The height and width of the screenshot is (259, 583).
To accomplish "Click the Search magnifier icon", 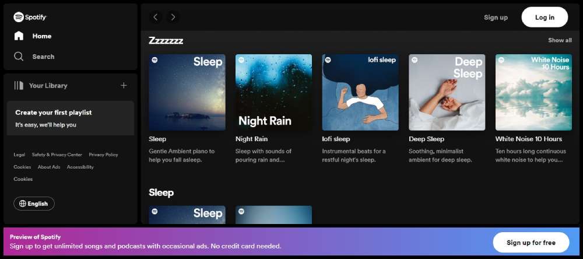I will [x=19, y=57].
